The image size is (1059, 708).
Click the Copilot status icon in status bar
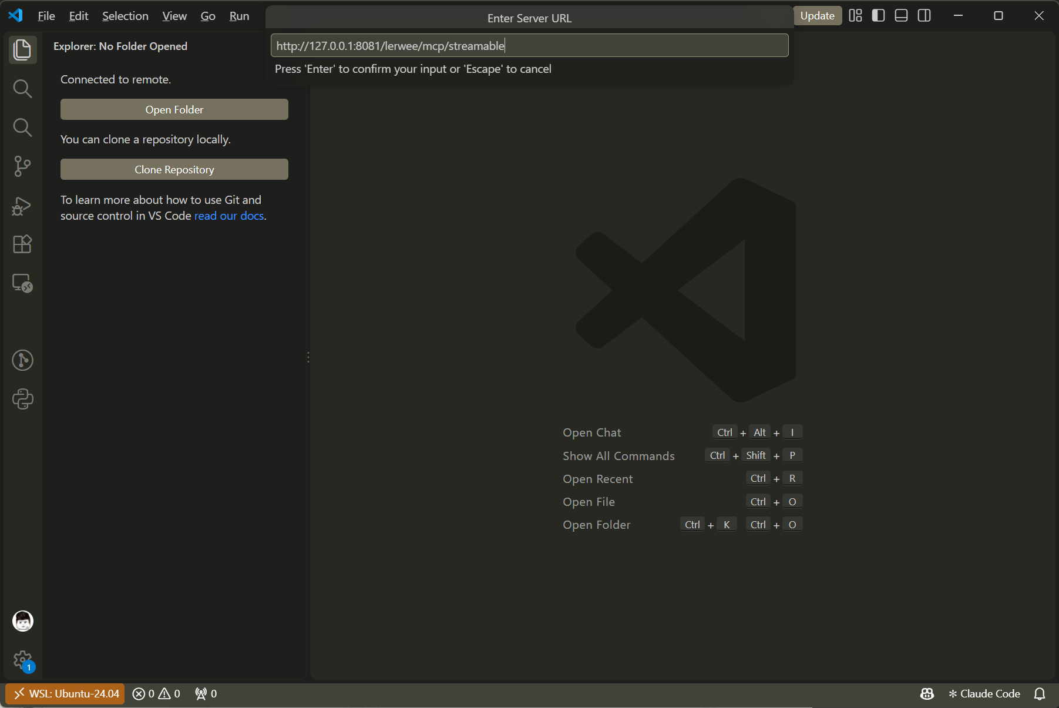point(927,694)
